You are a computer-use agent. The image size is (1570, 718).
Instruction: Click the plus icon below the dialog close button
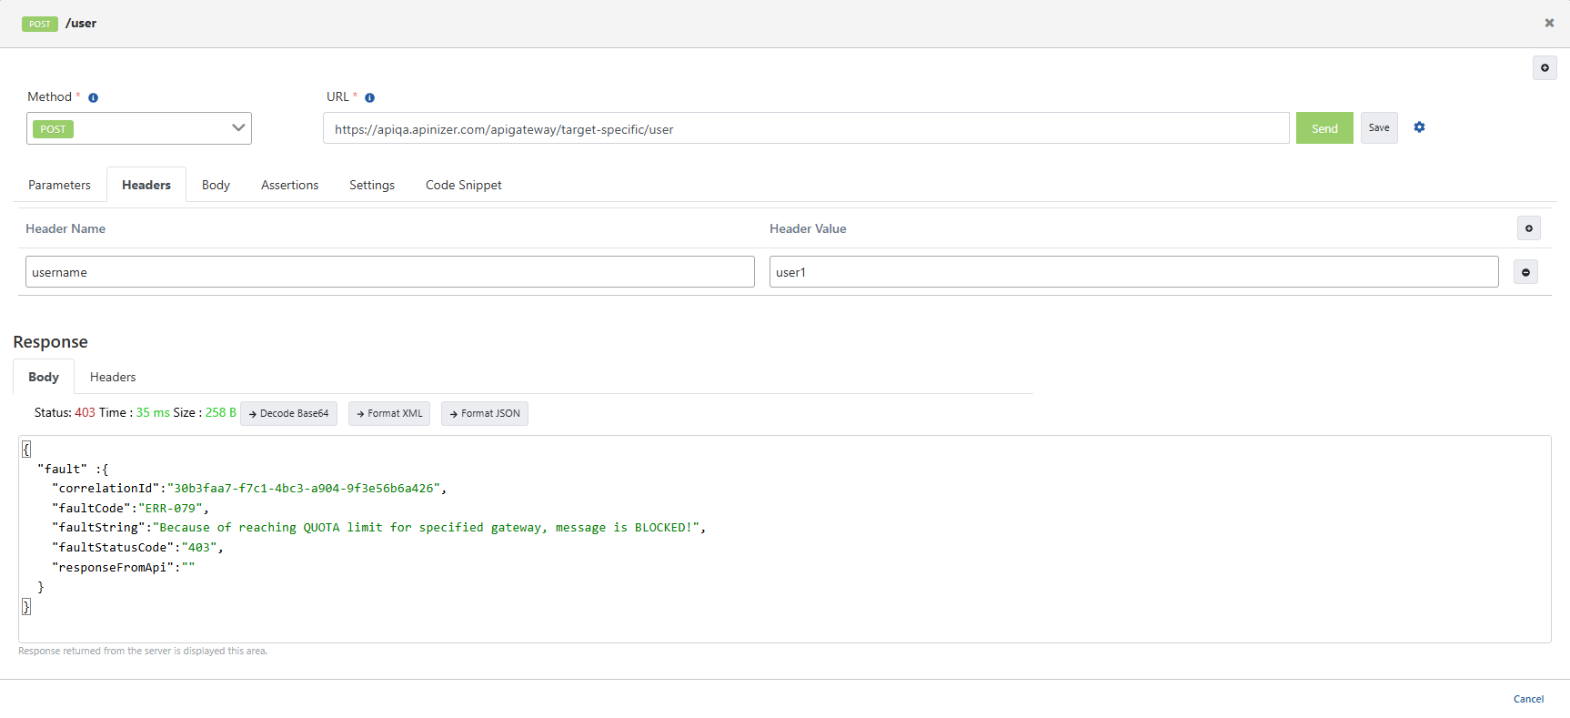pyautogui.click(x=1545, y=68)
